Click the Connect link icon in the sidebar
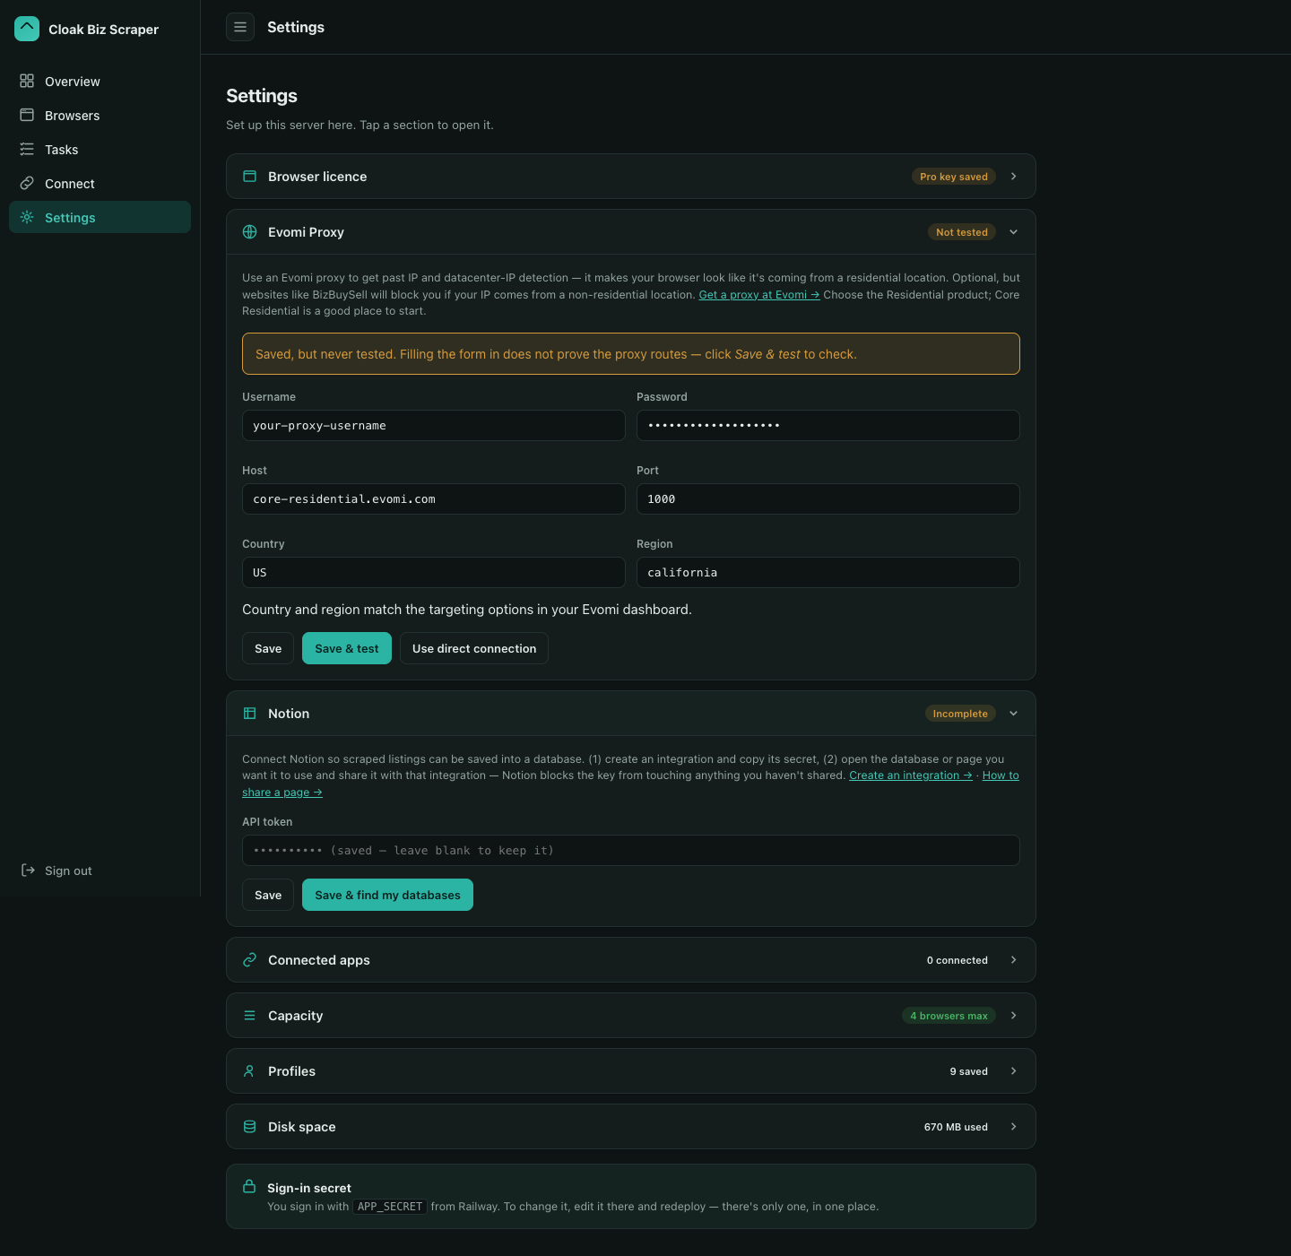The image size is (1291, 1256). pos(27,183)
